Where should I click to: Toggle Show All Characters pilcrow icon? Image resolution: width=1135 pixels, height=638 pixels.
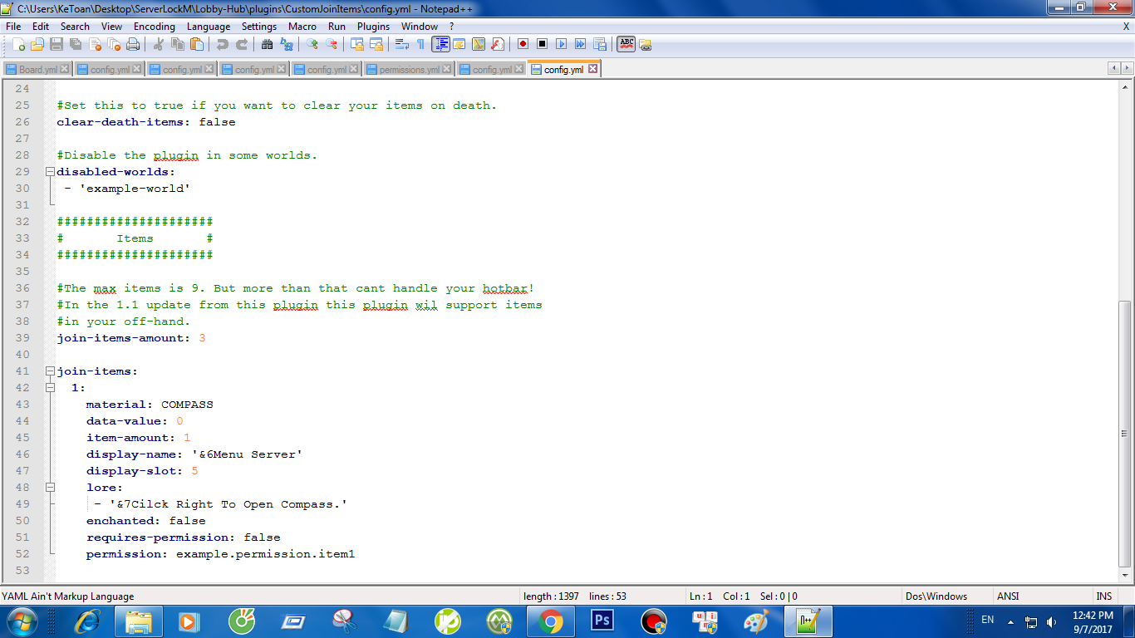coord(421,44)
